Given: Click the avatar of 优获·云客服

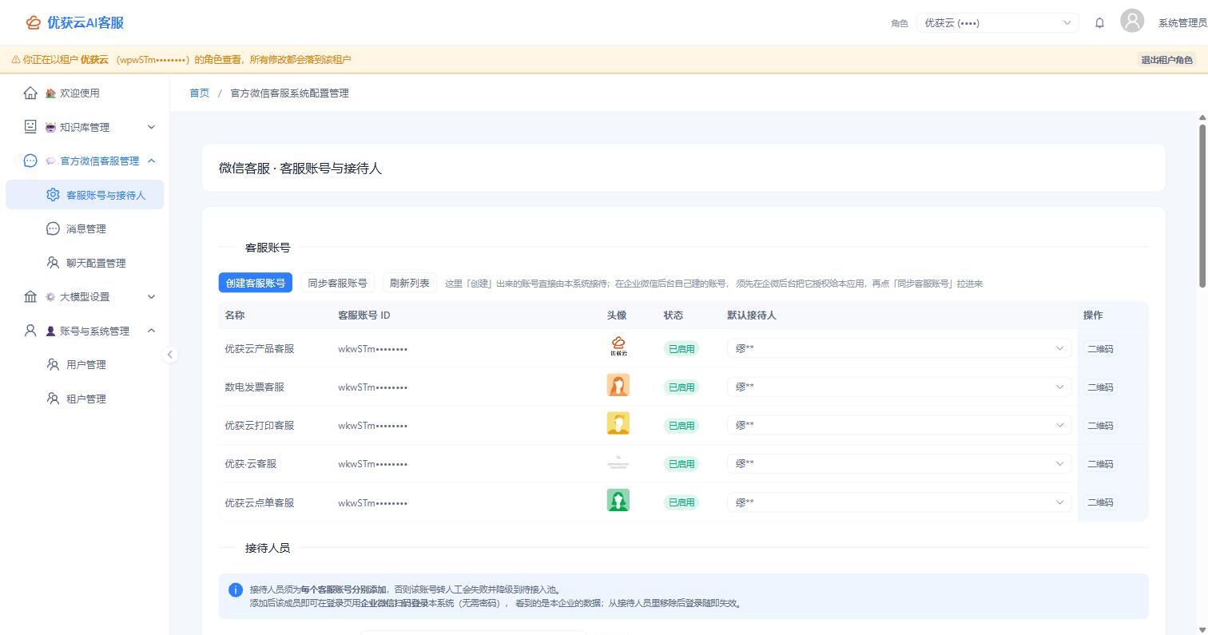Looking at the screenshot, I should point(618,462).
